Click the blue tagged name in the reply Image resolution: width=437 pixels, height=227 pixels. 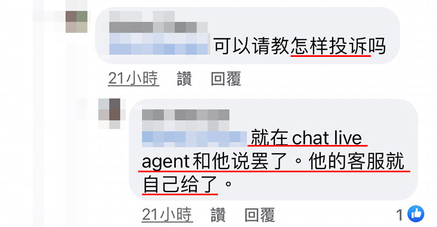tap(194, 139)
